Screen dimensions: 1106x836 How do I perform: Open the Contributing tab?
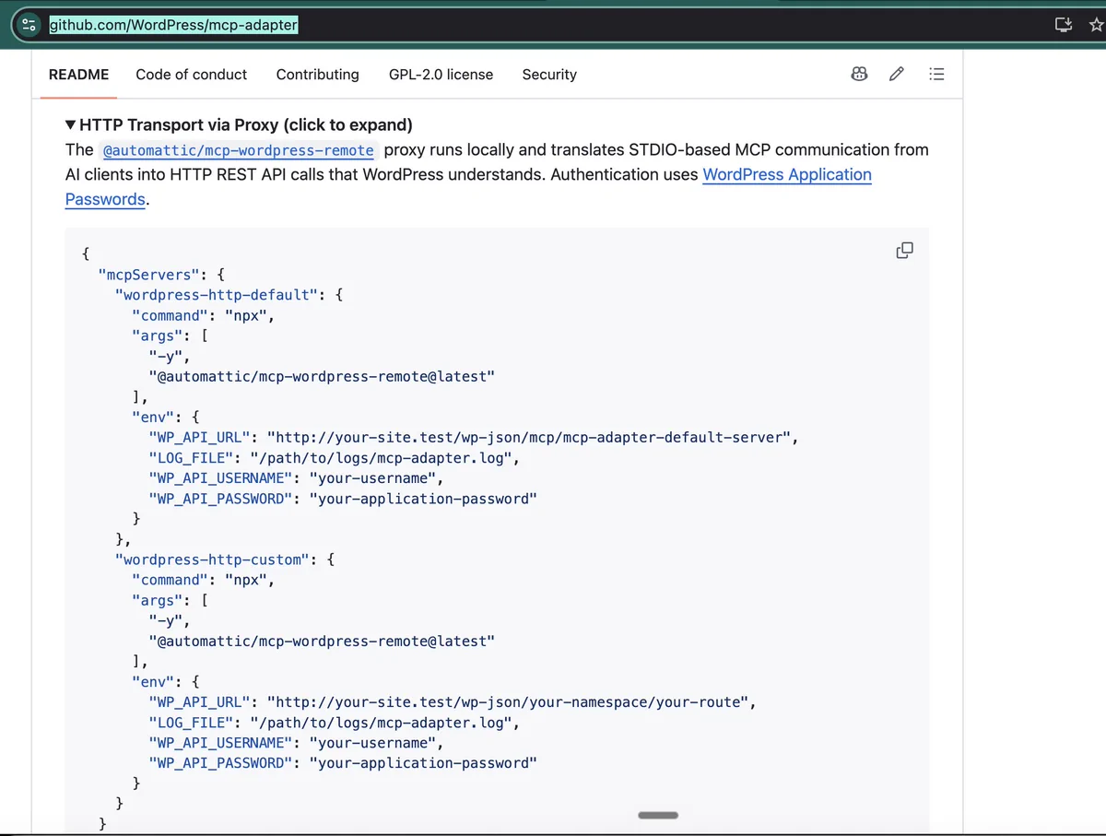pyautogui.click(x=318, y=75)
